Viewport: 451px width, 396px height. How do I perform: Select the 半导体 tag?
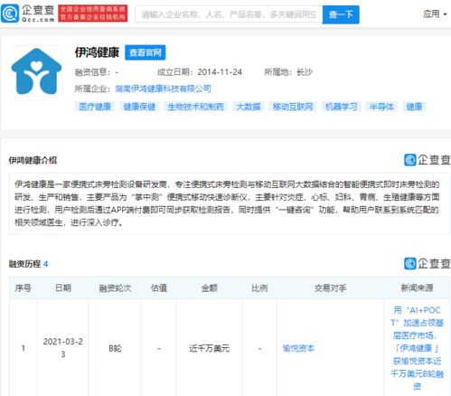pos(381,107)
